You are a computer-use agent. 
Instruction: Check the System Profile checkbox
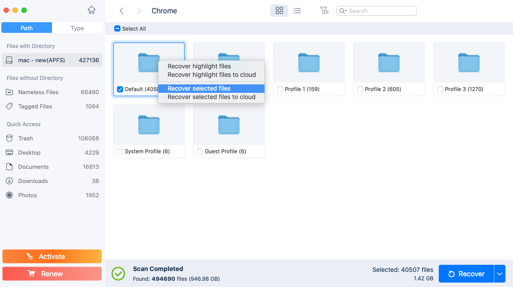tap(120, 151)
